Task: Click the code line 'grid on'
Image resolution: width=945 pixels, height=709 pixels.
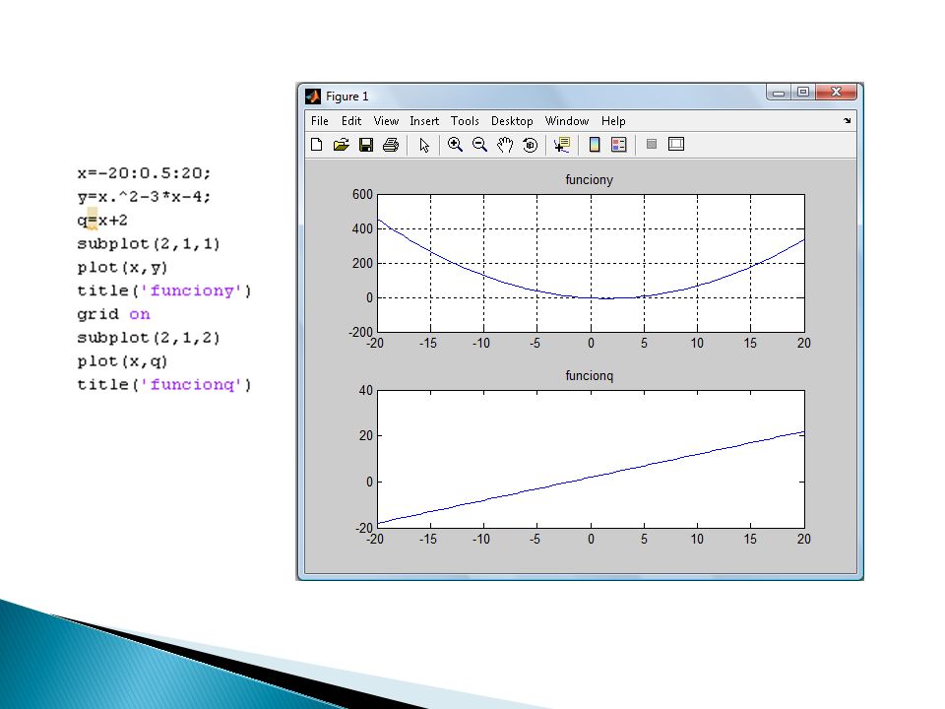Action: point(113,314)
